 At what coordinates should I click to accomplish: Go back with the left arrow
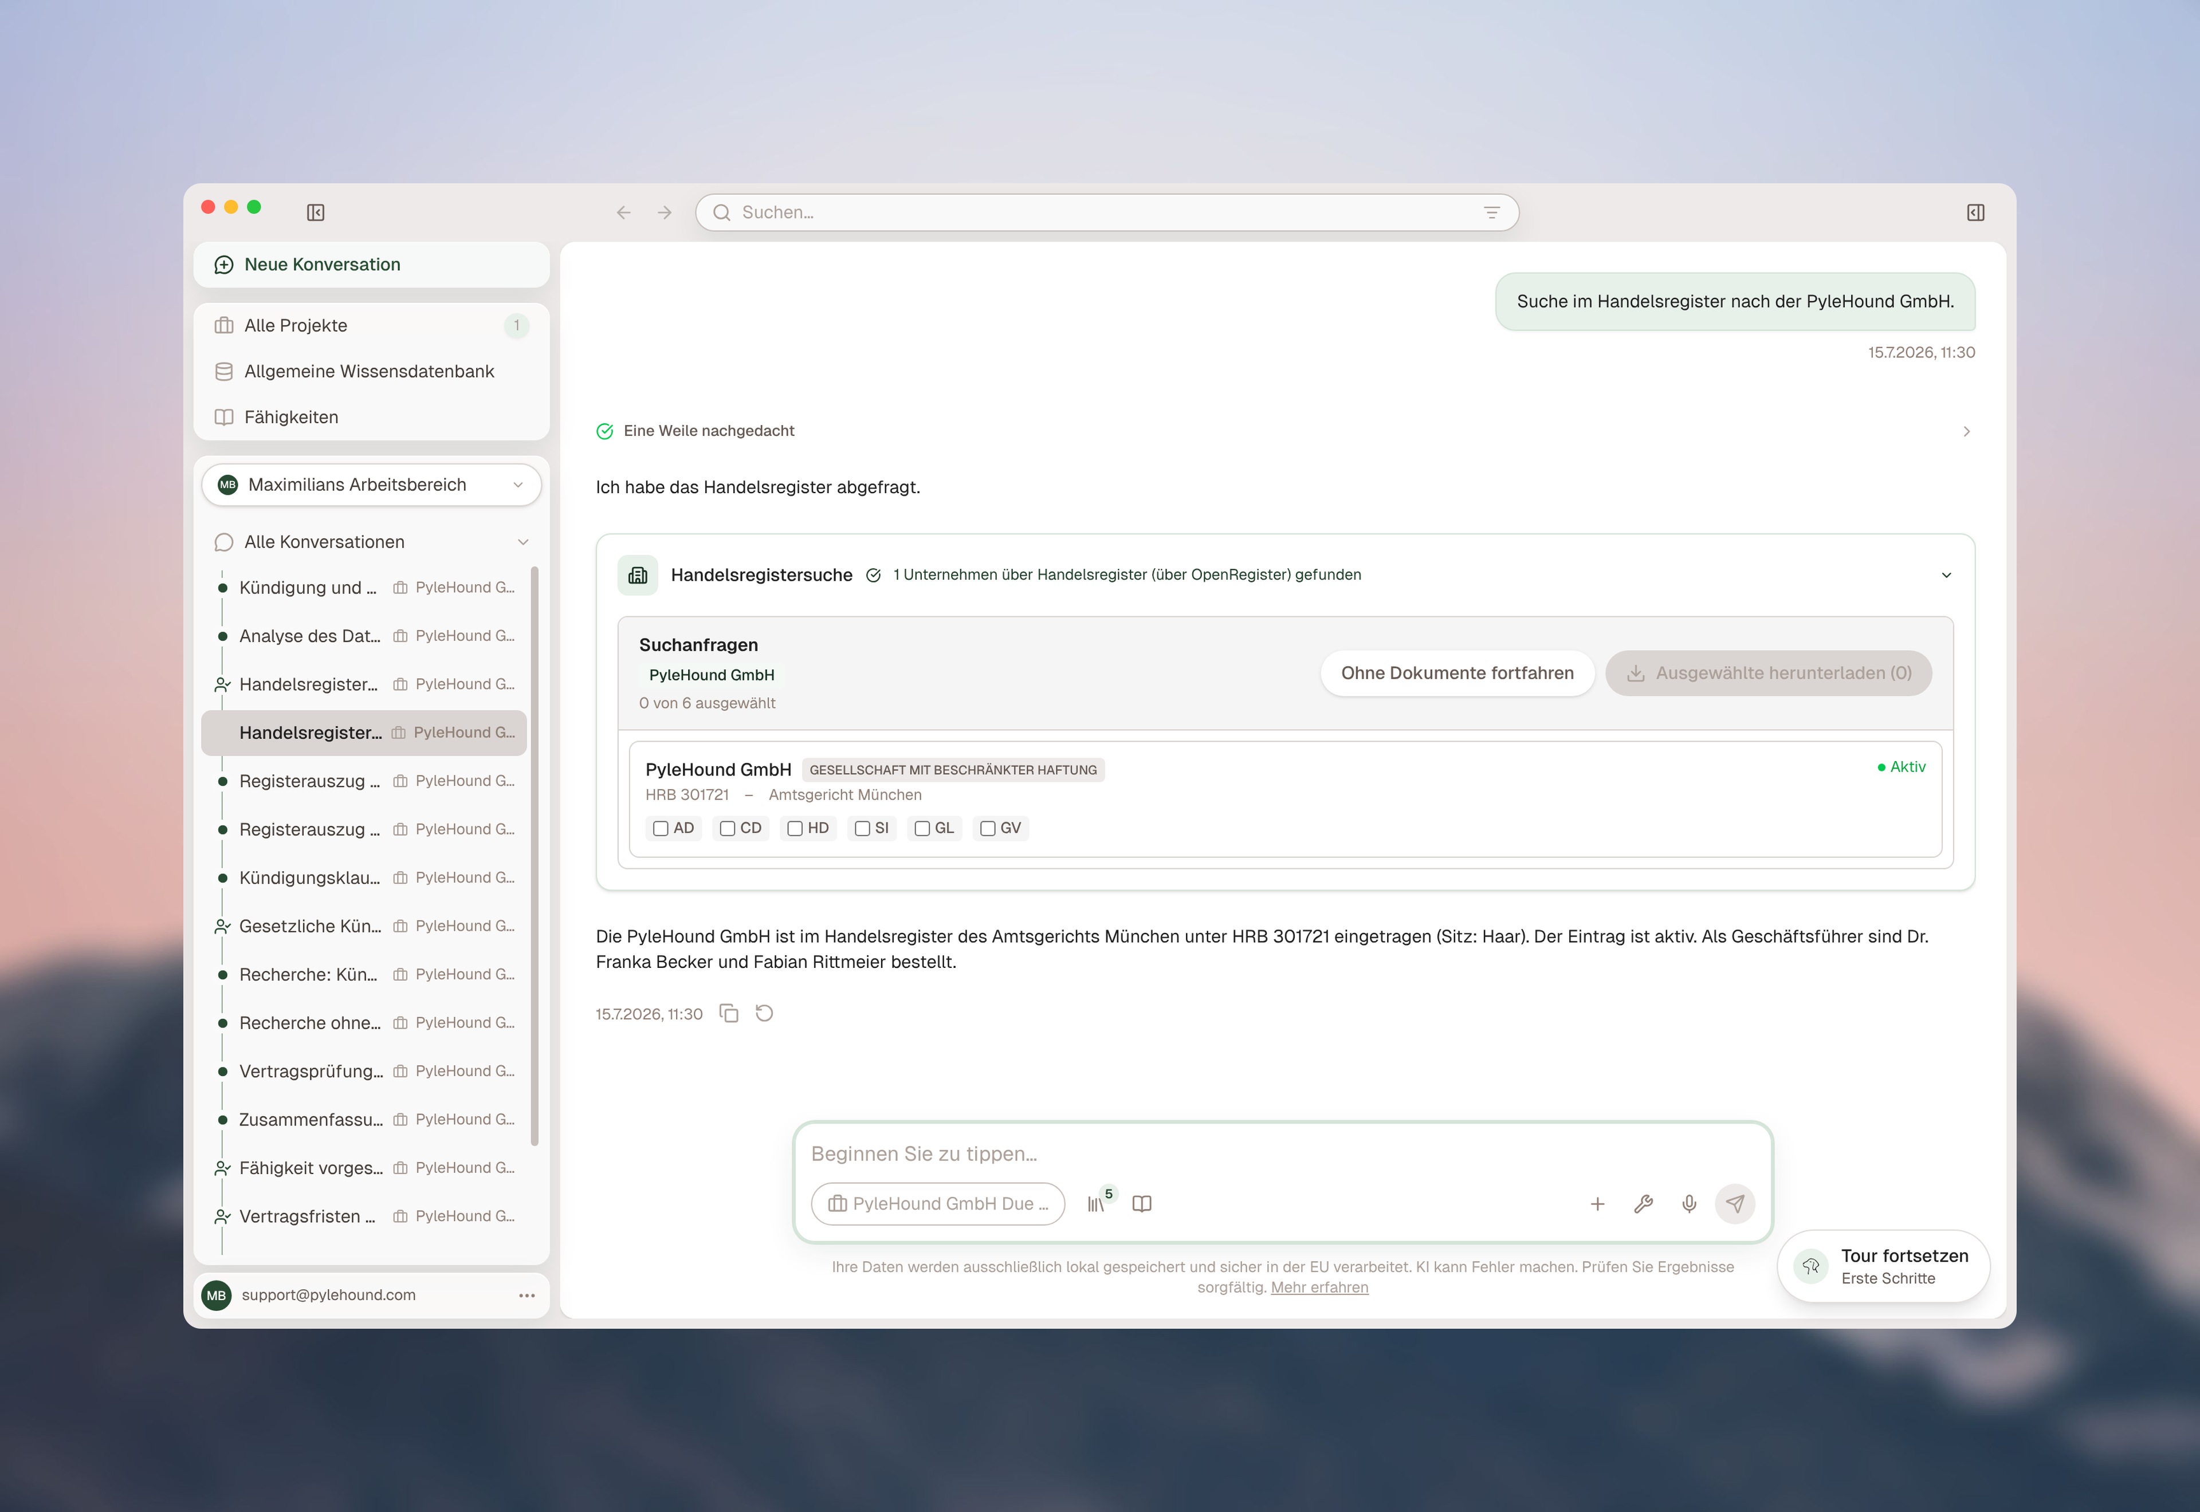coord(623,212)
